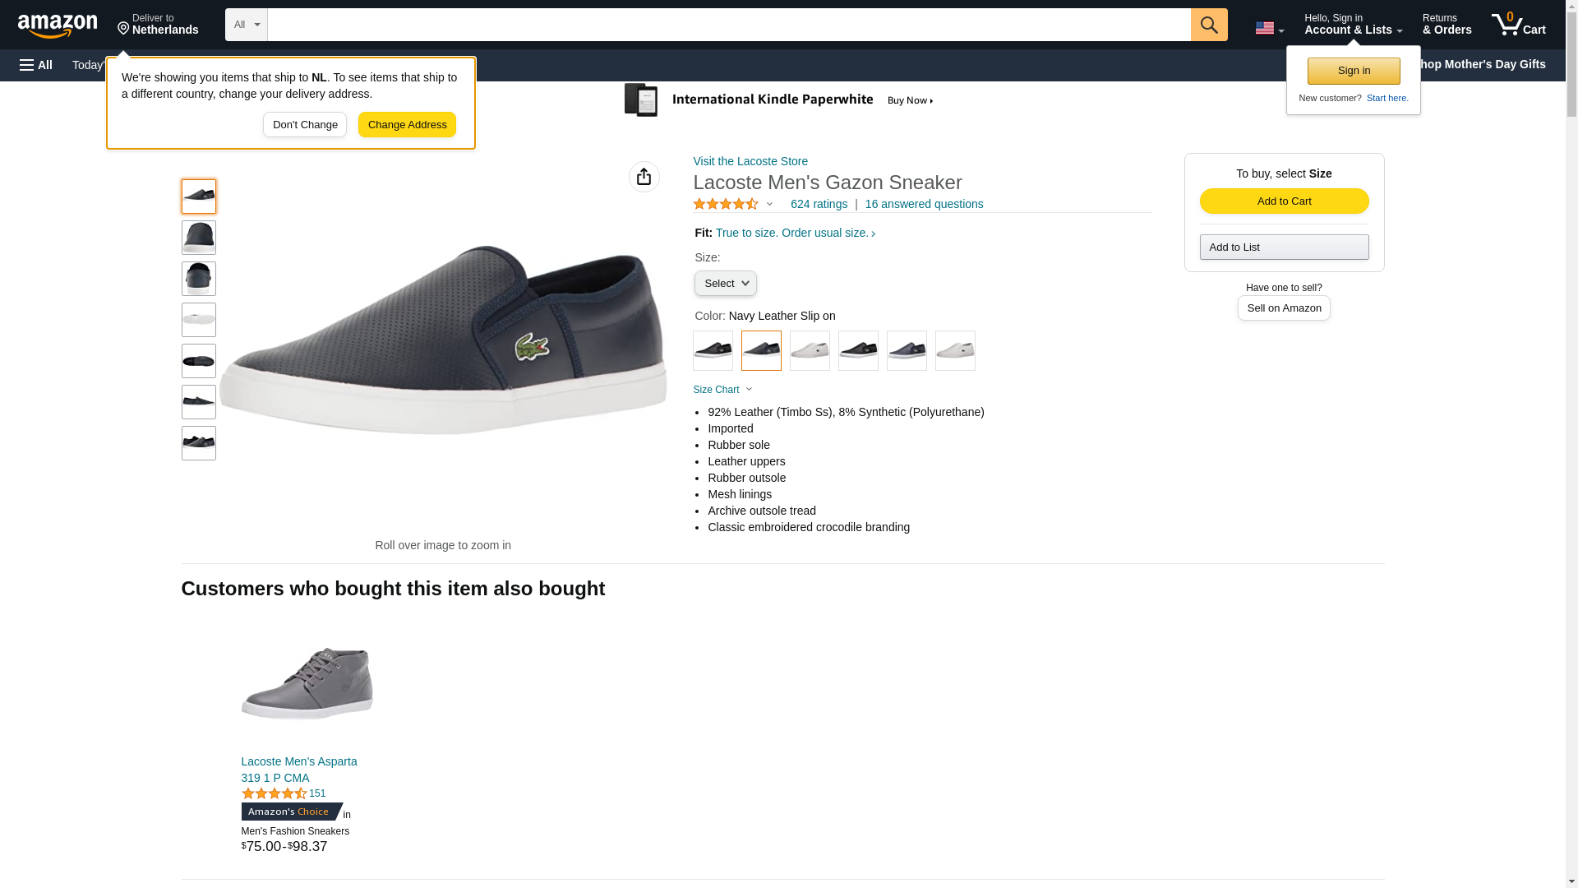This screenshot has height=888, width=1578.
Task: Click the share icon on product image
Action: (x=644, y=177)
